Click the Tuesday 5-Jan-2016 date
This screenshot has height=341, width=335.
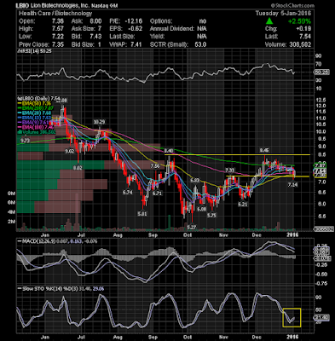coord(283,14)
